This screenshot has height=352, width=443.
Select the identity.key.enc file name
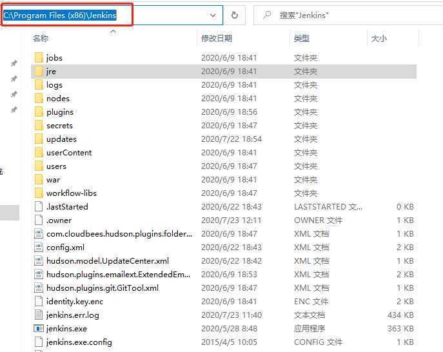point(75,302)
